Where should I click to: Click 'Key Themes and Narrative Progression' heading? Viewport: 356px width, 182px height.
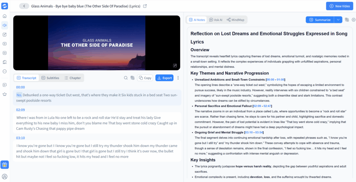click(229, 73)
